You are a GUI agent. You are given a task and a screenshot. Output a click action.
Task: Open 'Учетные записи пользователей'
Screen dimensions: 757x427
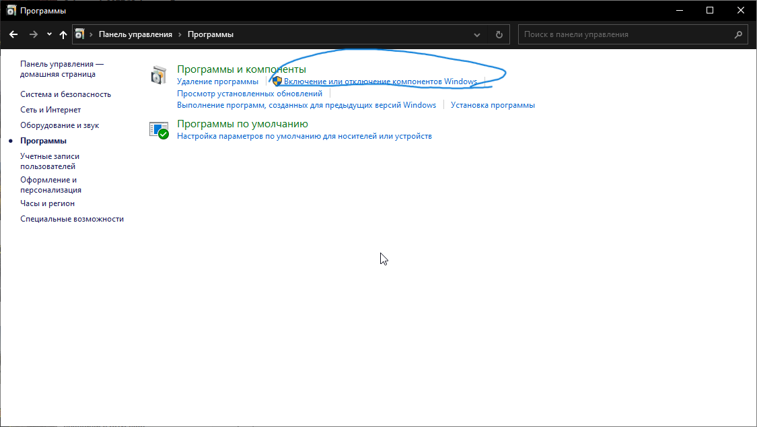50,162
